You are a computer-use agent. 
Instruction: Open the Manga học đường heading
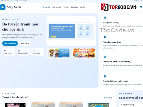tap(111, 23)
